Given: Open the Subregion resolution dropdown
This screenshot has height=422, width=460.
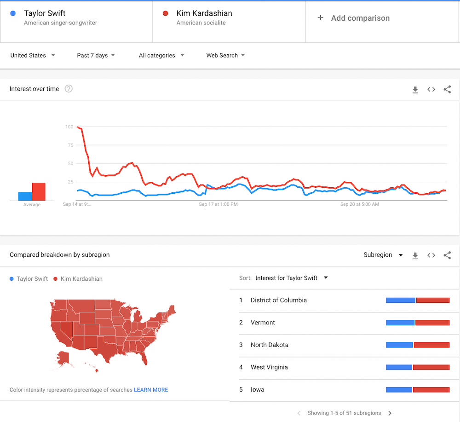Looking at the screenshot, I should pyautogui.click(x=383, y=255).
